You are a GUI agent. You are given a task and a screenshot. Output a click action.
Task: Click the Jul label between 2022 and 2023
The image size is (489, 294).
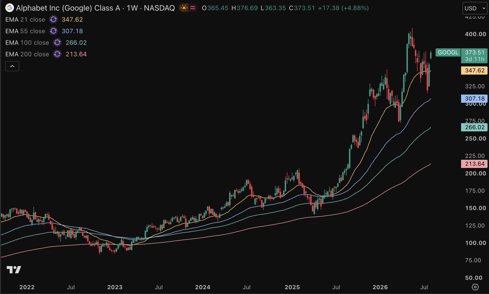[71, 287]
